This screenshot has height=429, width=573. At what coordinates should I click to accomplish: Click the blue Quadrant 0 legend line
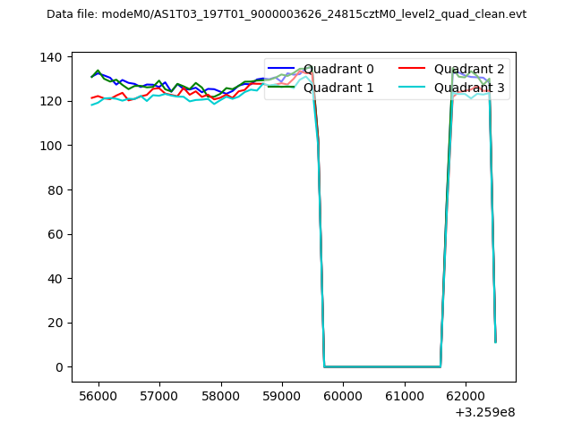[282, 69]
